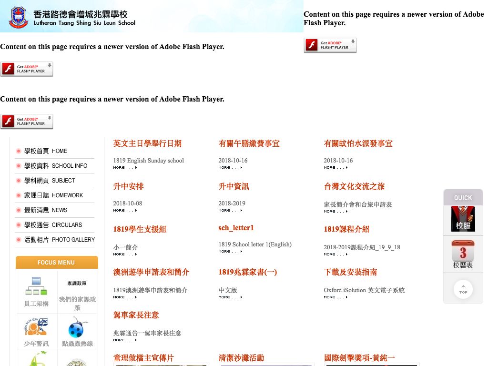
Task: Click the top-left Get Adobe Flash Player badge
Action: pos(27,69)
